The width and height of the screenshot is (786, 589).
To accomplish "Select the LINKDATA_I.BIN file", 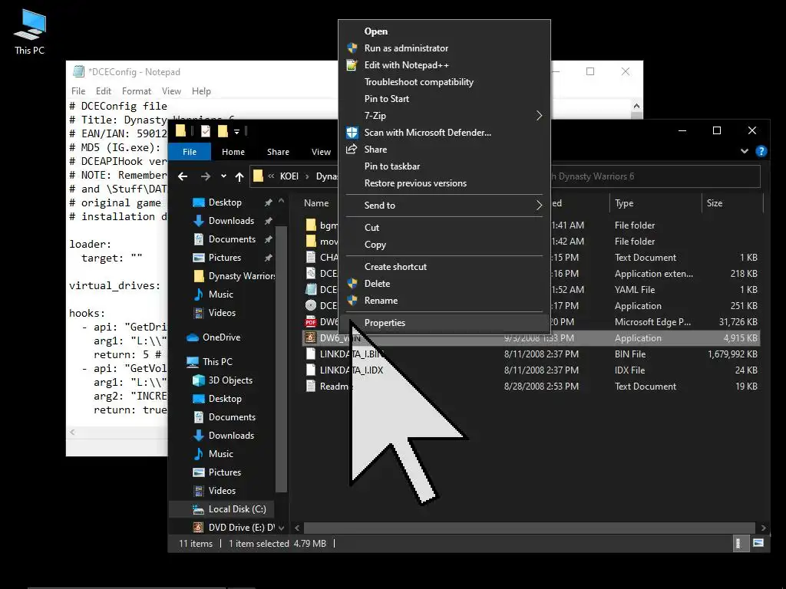I will pyautogui.click(x=531, y=354).
